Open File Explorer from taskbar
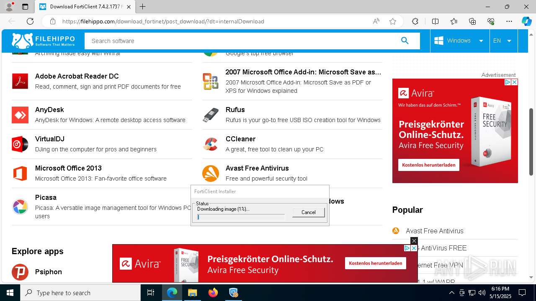The height and width of the screenshot is (301, 536). coord(192,293)
